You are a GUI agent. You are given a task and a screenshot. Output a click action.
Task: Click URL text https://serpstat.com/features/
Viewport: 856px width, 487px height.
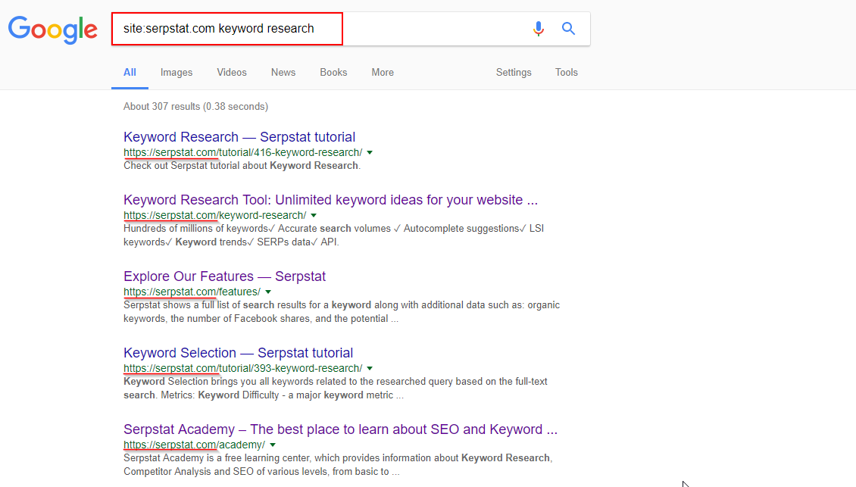pos(192,292)
